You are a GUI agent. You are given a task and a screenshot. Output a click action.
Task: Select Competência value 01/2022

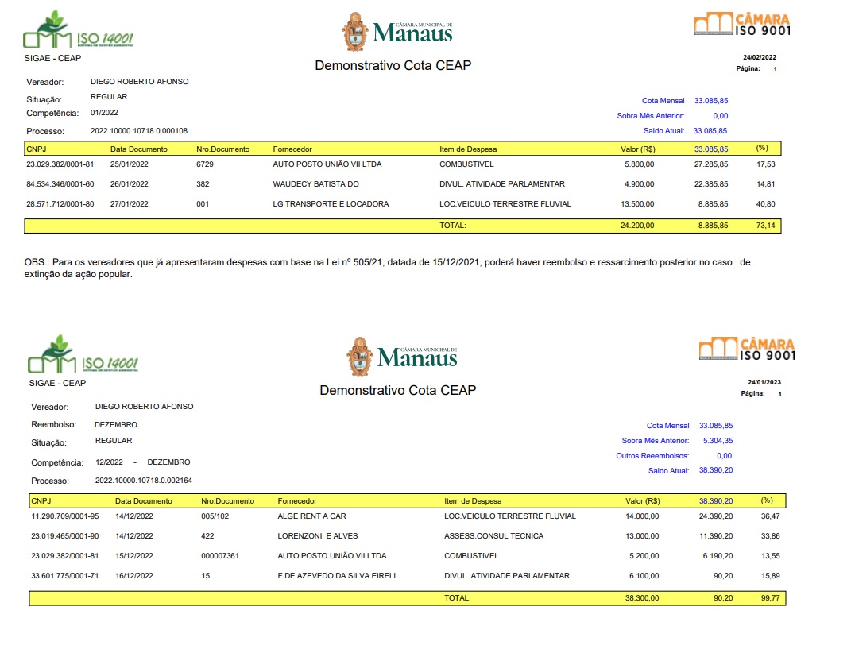point(103,112)
